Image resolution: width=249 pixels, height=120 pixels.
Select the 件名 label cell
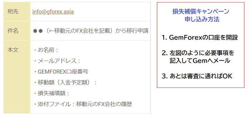[17, 31]
